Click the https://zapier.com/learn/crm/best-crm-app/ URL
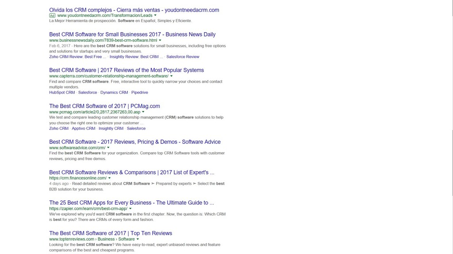The image size is (453, 254). [88, 209]
